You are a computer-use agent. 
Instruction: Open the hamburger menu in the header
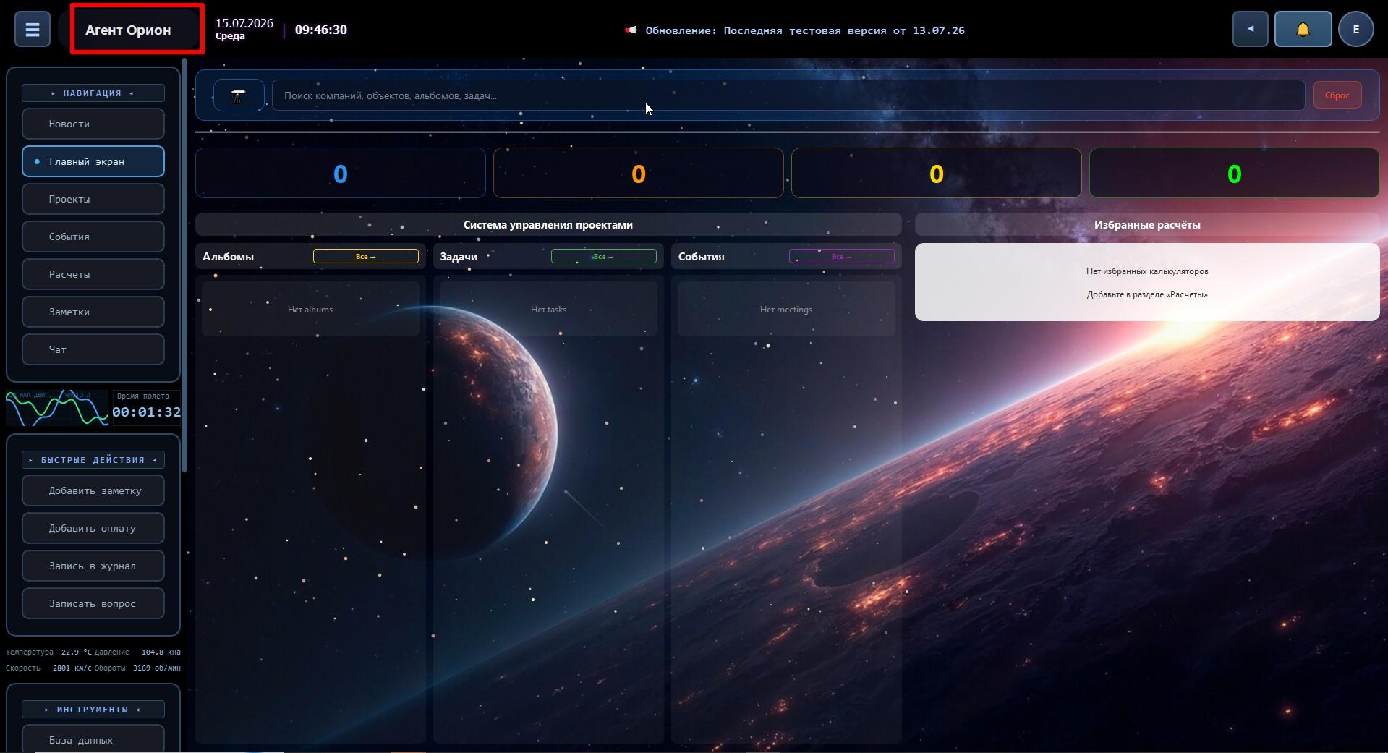(x=33, y=30)
